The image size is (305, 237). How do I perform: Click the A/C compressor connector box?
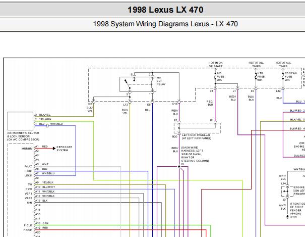(x=21, y=121)
